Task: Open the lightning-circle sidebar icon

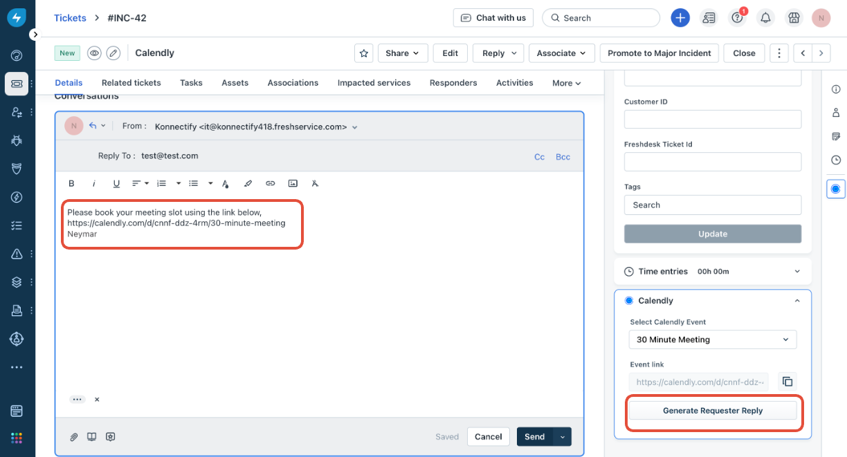Action: [x=17, y=197]
